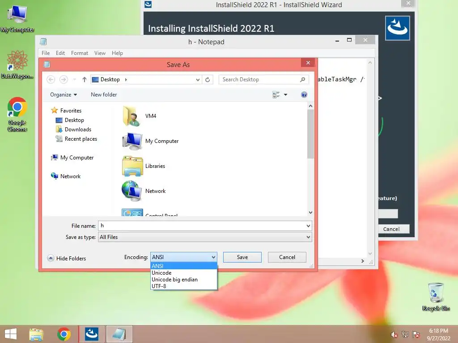
Task: Click the taskbar clock showing 6:18 PM
Action: pos(438,335)
